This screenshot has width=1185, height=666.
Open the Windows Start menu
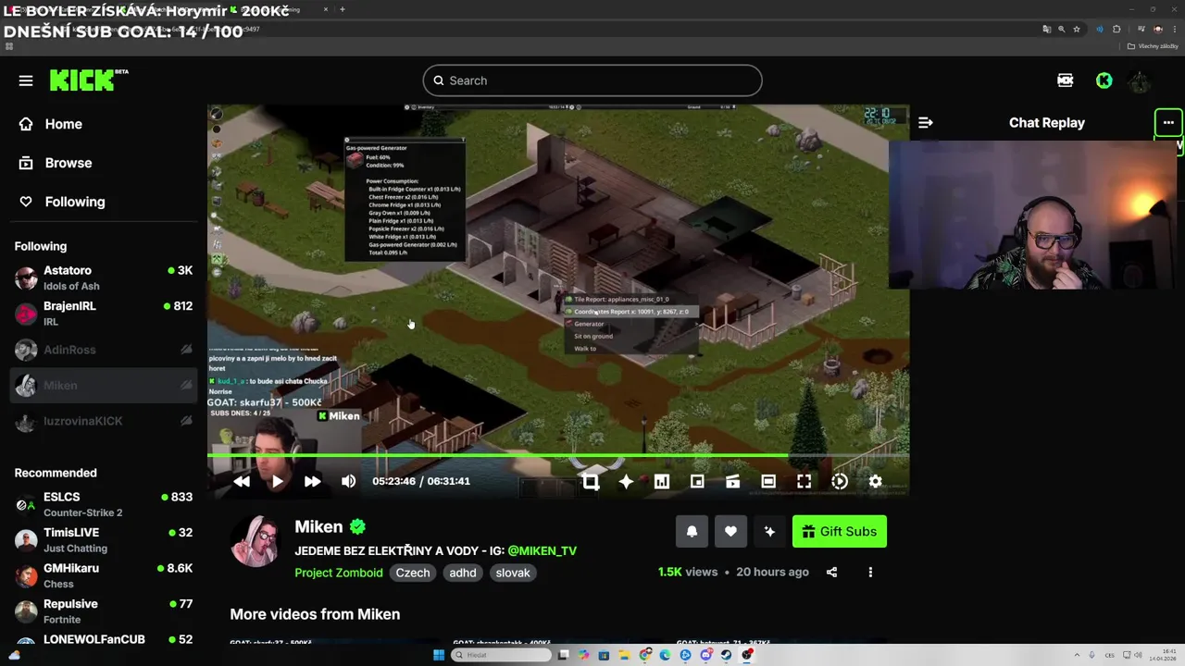tap(439, 655)
